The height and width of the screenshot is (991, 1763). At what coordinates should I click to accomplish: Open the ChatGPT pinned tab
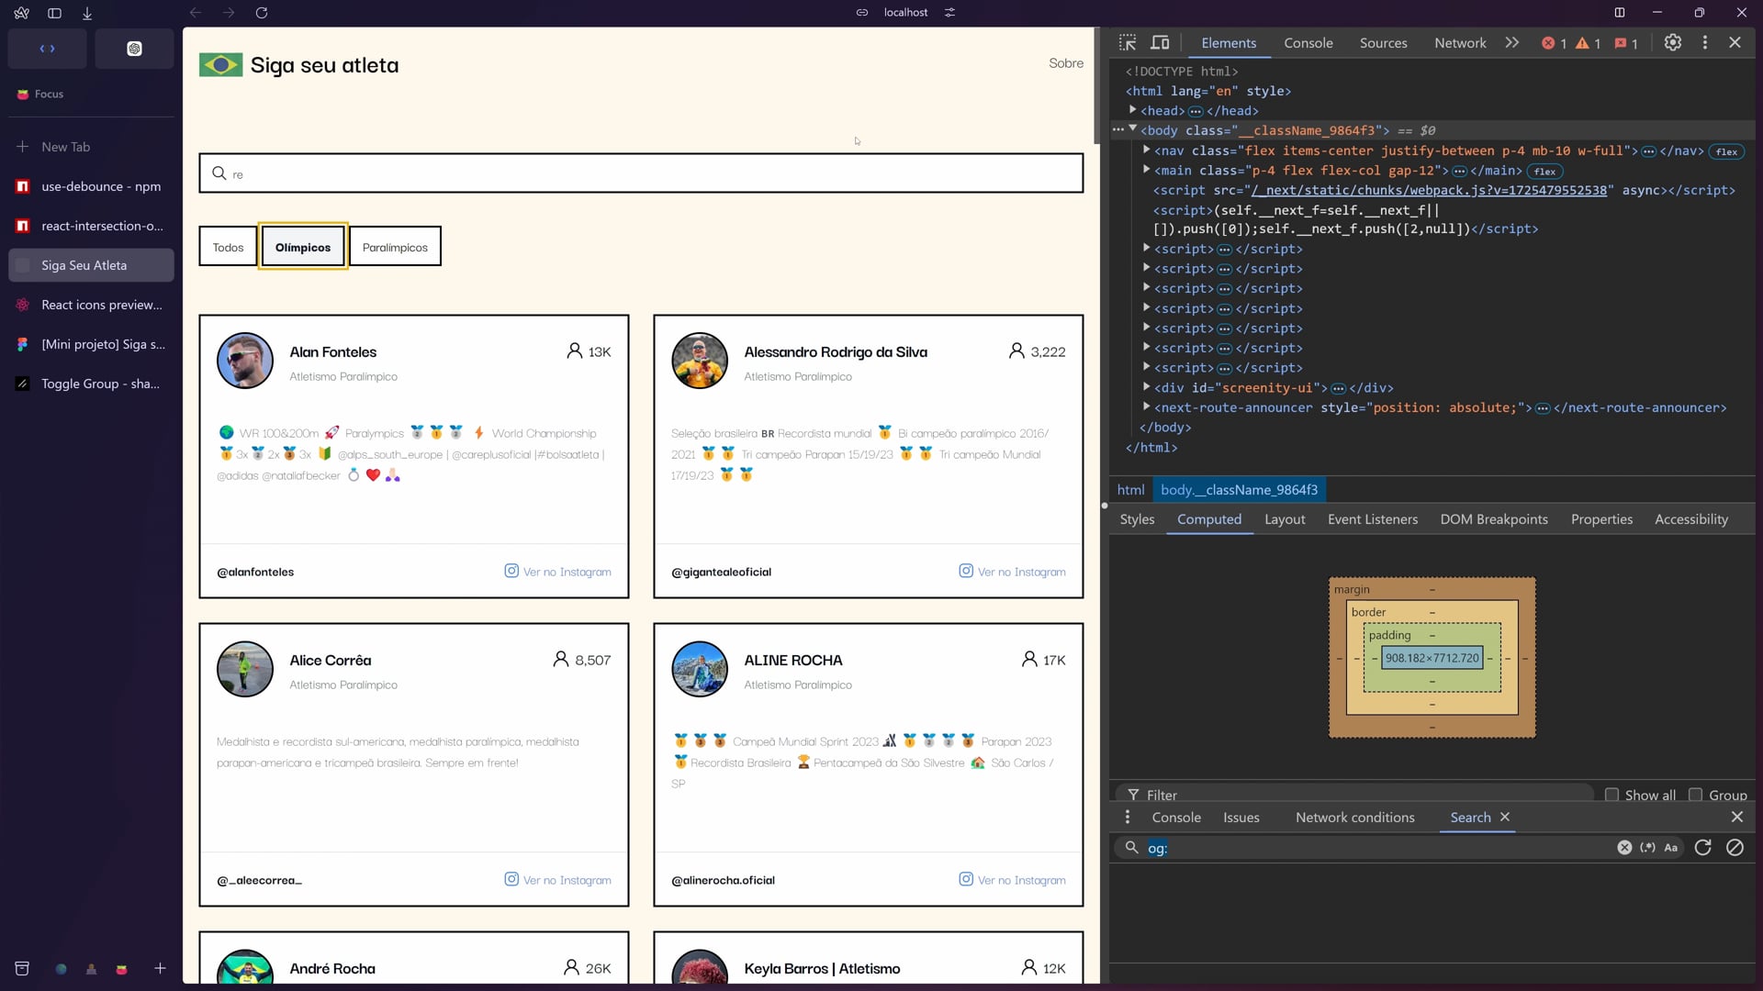(134, 49)
